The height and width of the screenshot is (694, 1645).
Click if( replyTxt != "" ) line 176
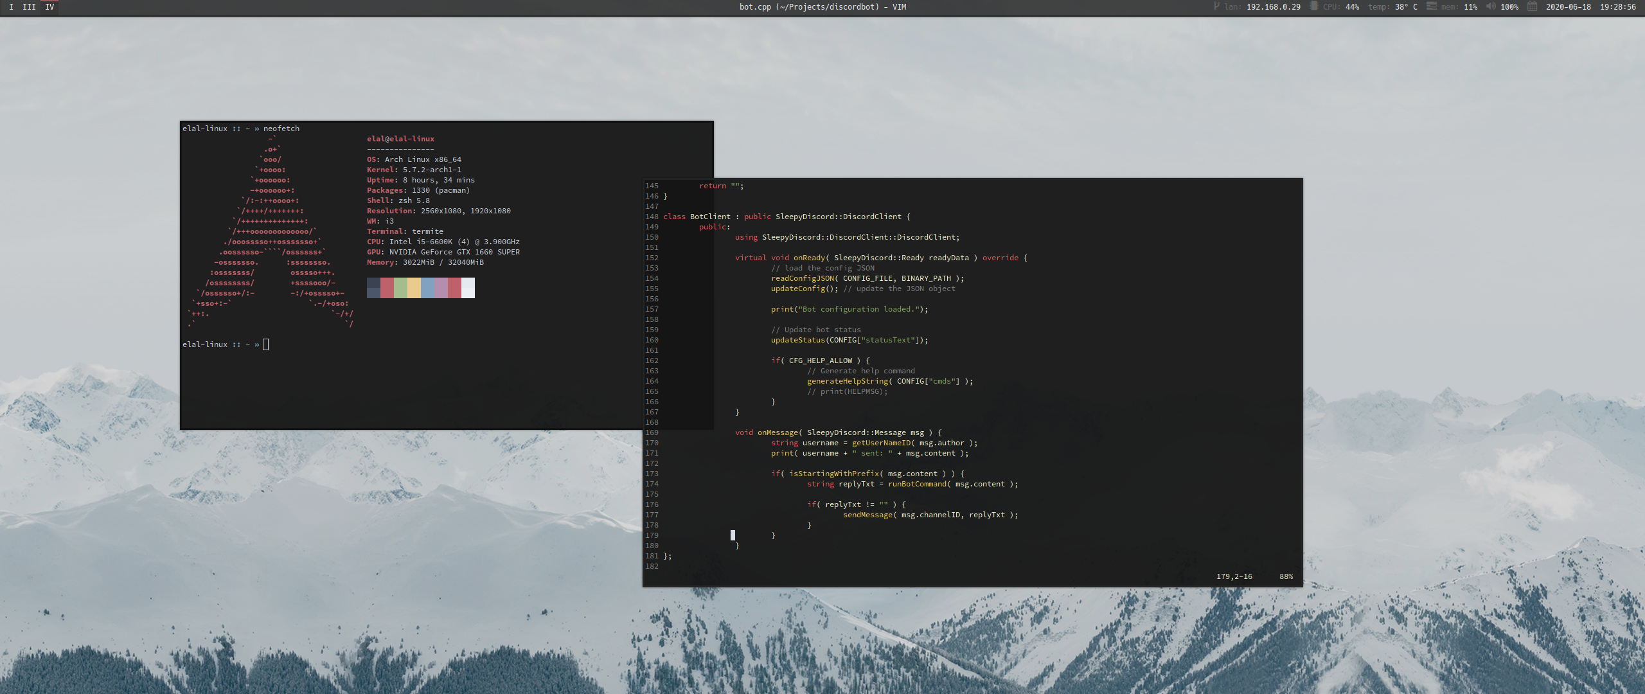pos(857,504)
